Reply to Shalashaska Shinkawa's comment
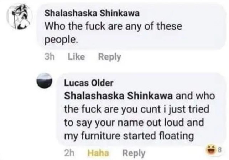229x160 pixels. click(x=110, y=57)
